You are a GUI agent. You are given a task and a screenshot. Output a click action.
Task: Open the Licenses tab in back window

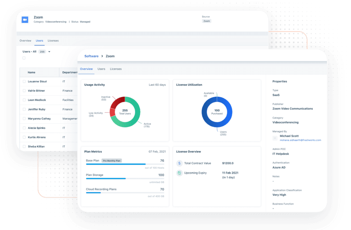(x=53, y=41)
